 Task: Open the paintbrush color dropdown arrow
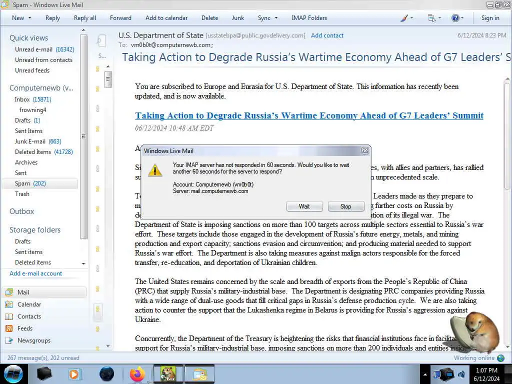click(x=411, y=18)
